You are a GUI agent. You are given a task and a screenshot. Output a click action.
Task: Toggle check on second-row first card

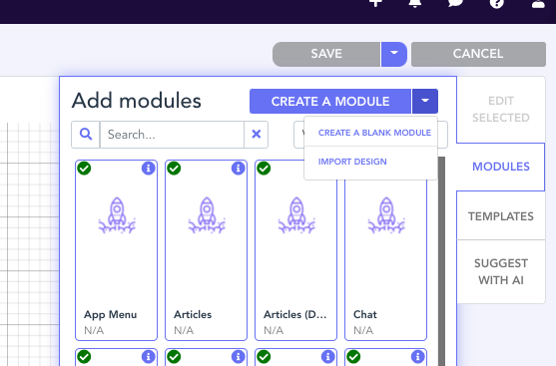pos(84,357)
